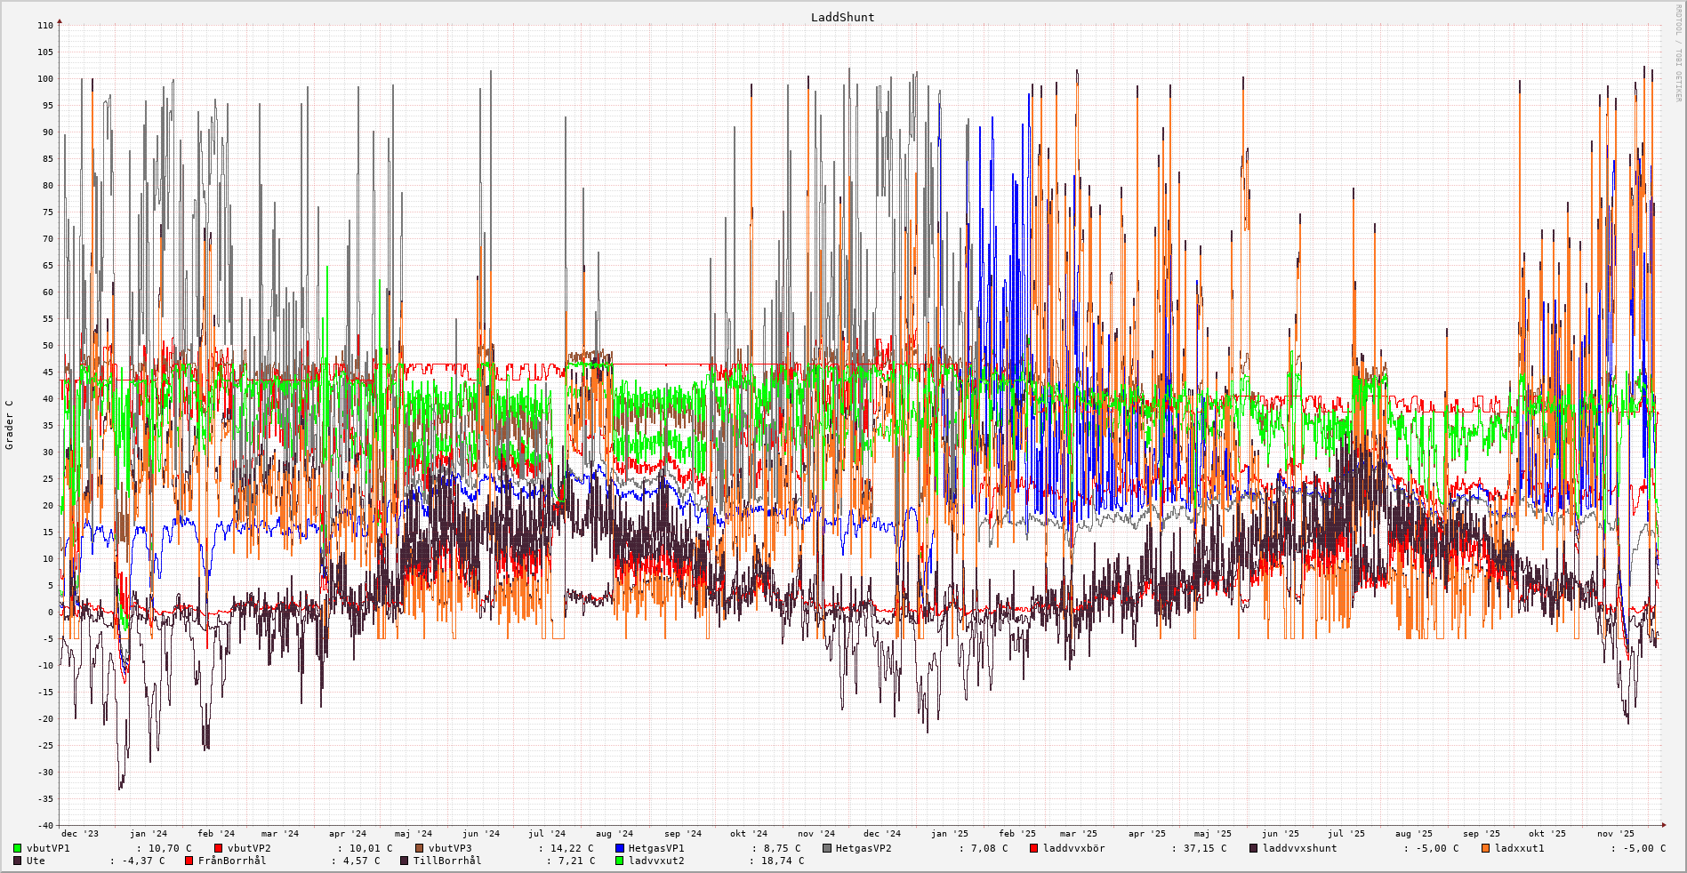Screen dimensions: 1687x873
Task: Click the dark Ute legend color box
Action: 18,861
